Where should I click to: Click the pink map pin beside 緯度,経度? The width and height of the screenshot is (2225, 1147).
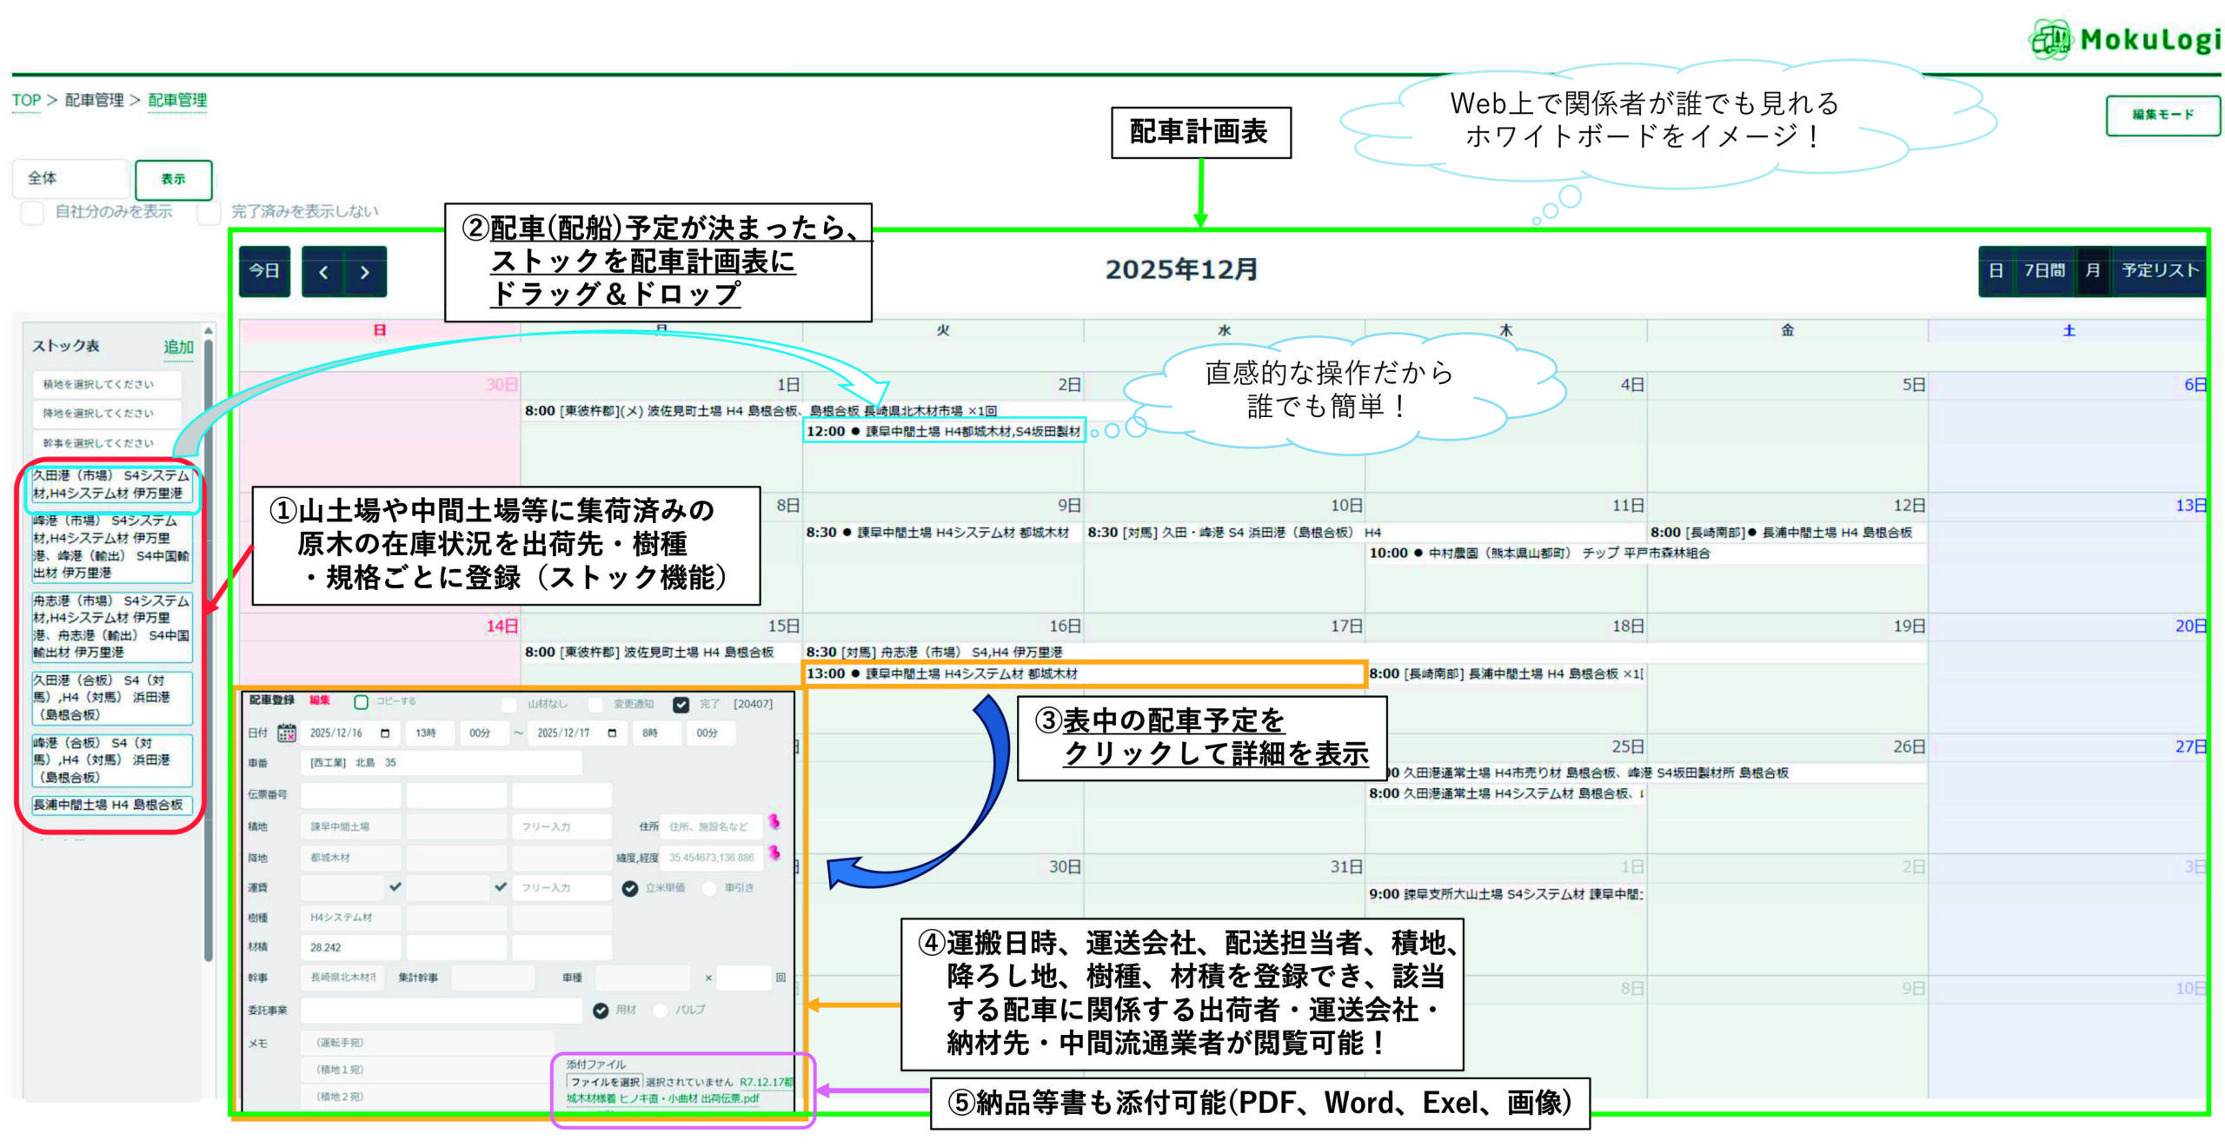(774, 852)
